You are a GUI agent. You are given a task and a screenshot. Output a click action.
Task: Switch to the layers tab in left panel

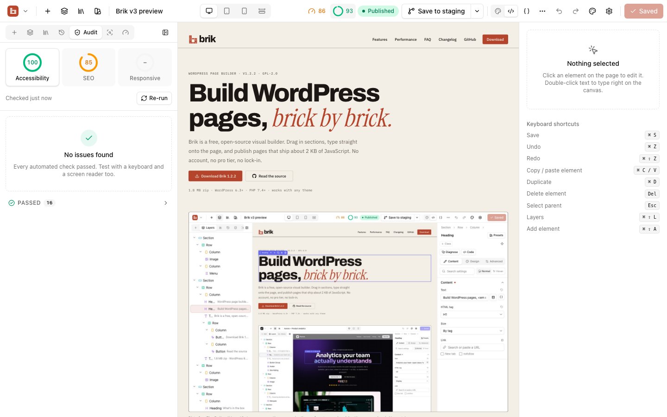point(30,32)
